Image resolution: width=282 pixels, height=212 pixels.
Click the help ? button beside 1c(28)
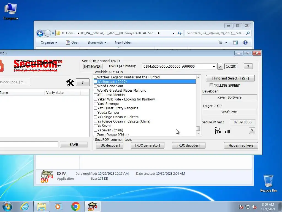pyautogui.click(x=248, y=66)
